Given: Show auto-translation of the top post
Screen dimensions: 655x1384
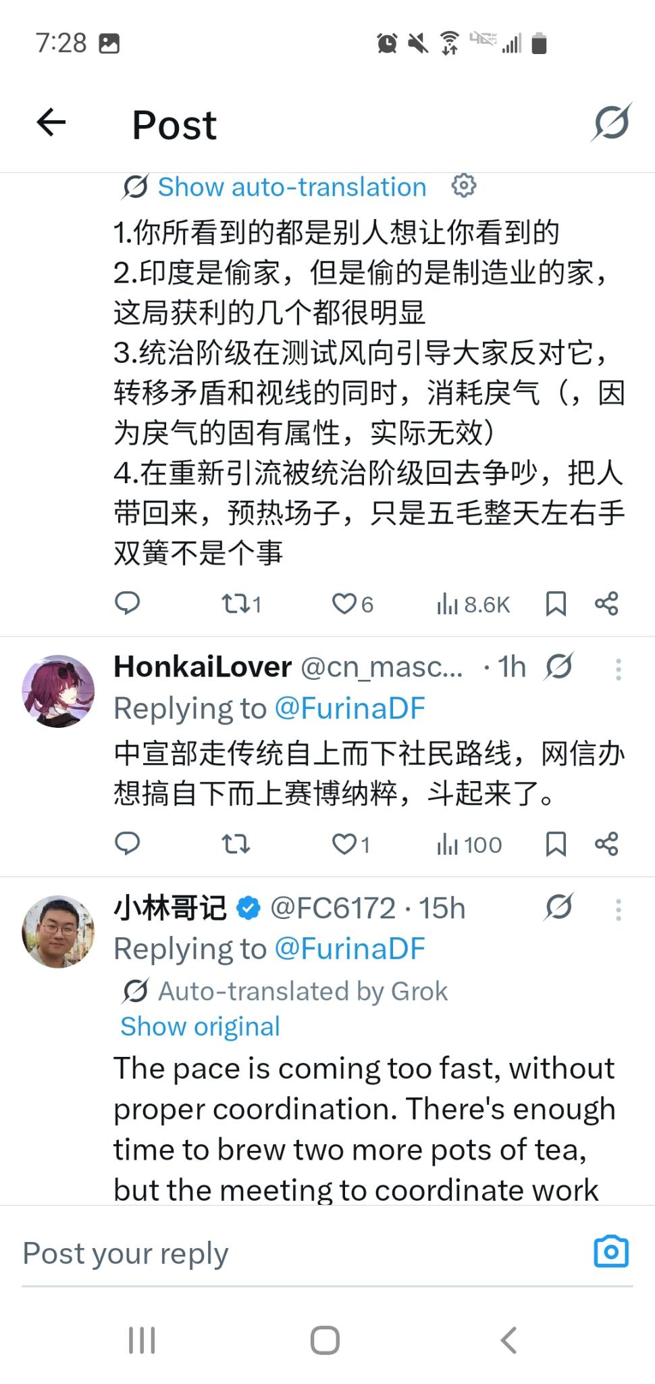Looking at the screenshot, I should (x=291, y=187).
